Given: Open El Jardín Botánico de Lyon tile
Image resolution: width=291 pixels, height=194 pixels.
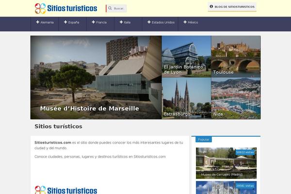Looking at the screenshot, I should pos(187,57).
